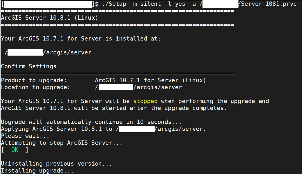Viewport: 302px width, 174px height.
Task: Click the 'ArcGIS Server 10.8.1 (Linux)' title line
Action: [50, 18]
